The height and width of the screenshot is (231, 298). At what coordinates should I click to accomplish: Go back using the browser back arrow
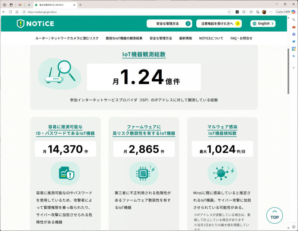pyautogui.click(x=3, y=12)
